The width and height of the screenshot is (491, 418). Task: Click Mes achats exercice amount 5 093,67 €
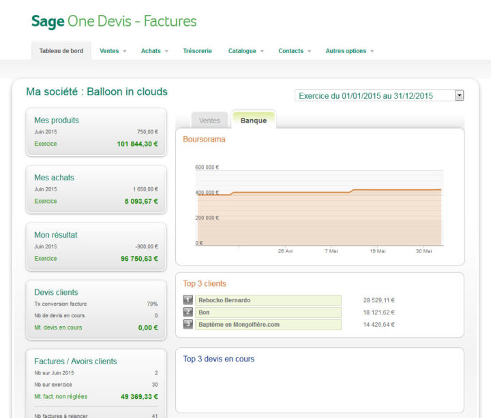(141, 202)
